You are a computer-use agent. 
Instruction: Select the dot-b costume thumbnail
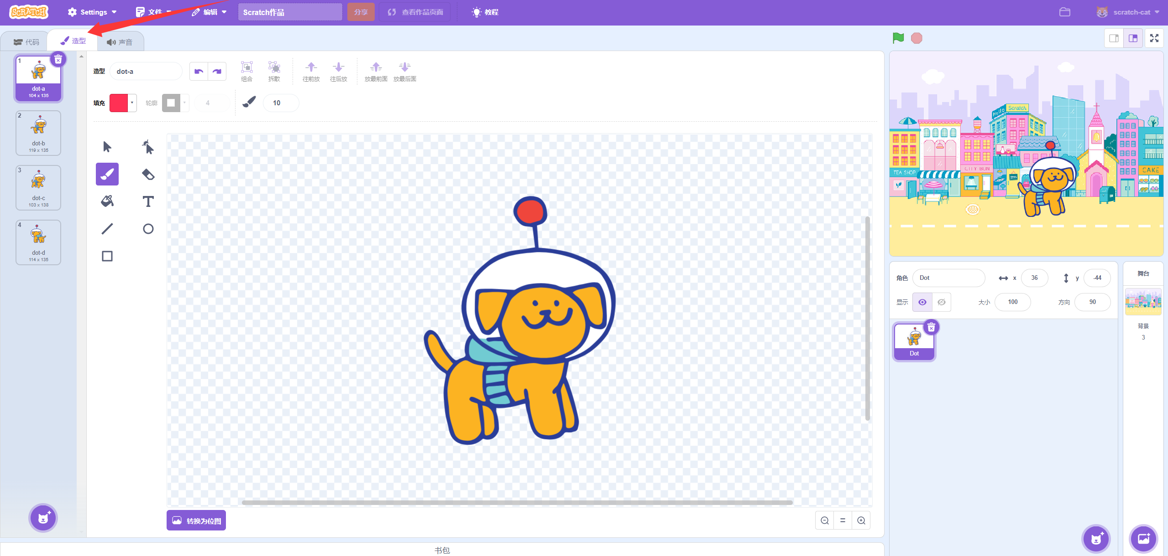pos(38,133)
